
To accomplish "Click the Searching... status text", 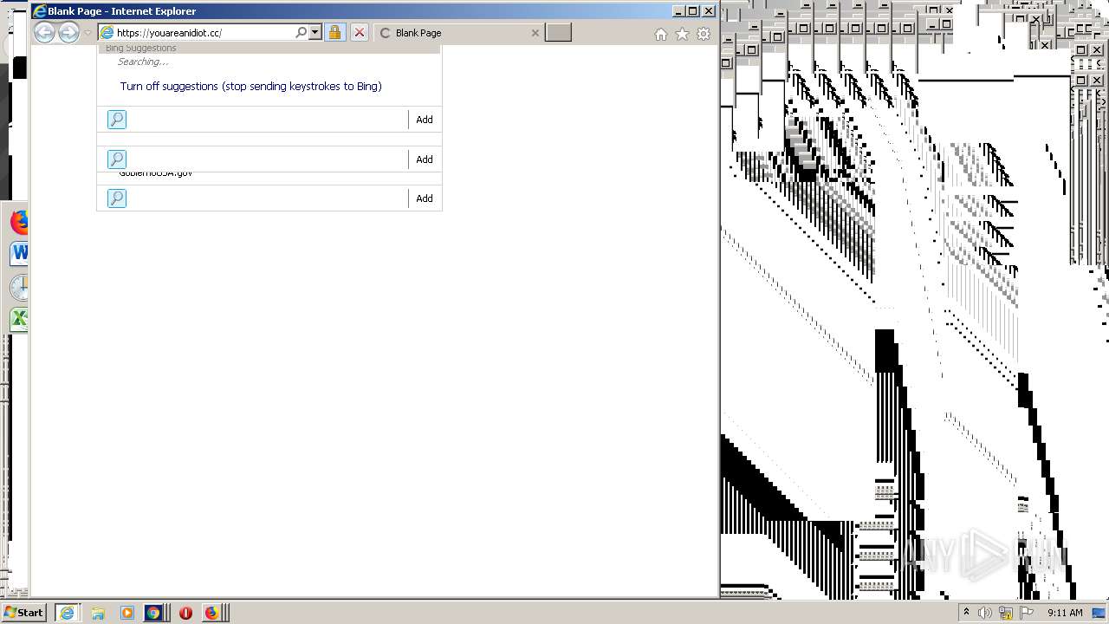I will [x=143, y=62].
